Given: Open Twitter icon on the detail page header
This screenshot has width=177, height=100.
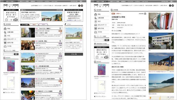Looking at the screenshot, I should 173,5.
